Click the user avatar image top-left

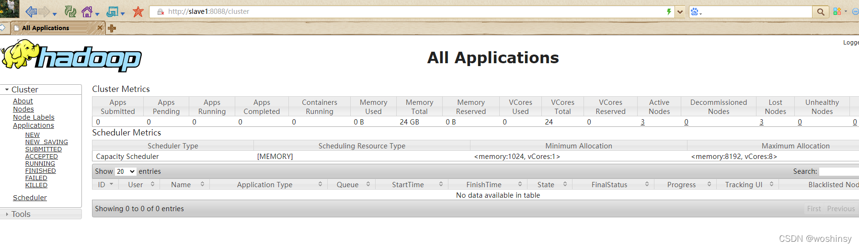(x=9, y=9)
